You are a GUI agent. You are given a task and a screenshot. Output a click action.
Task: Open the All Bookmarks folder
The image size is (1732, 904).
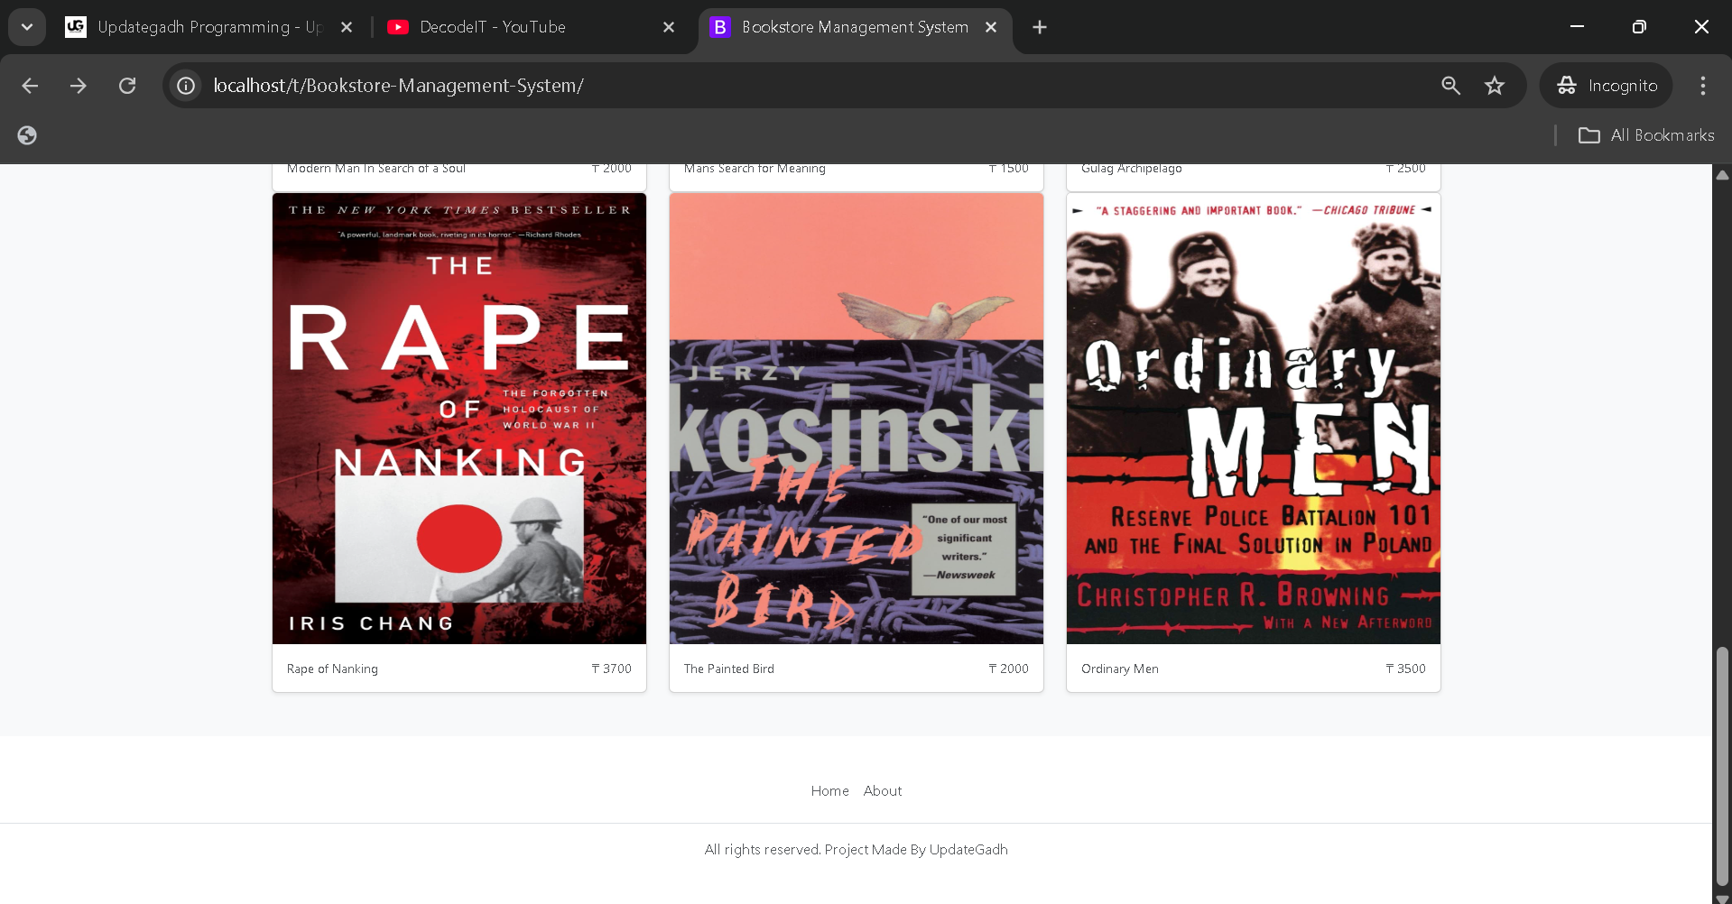[1646, 135]
